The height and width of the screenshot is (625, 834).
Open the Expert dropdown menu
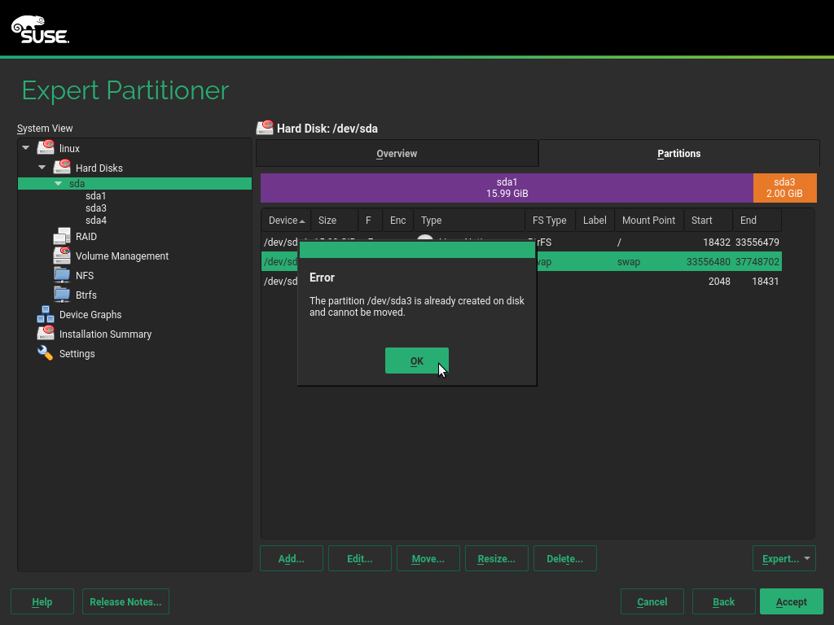pyautogui.click(x=784, y=558)
